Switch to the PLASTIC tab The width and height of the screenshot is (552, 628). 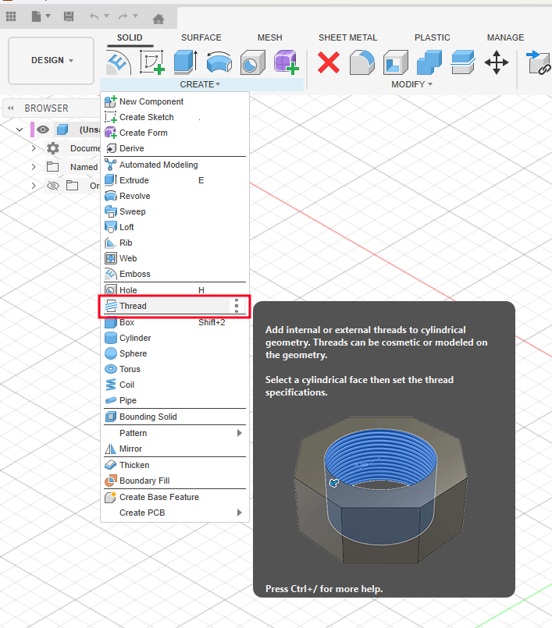pyautogui.click(x=432, y=37)
